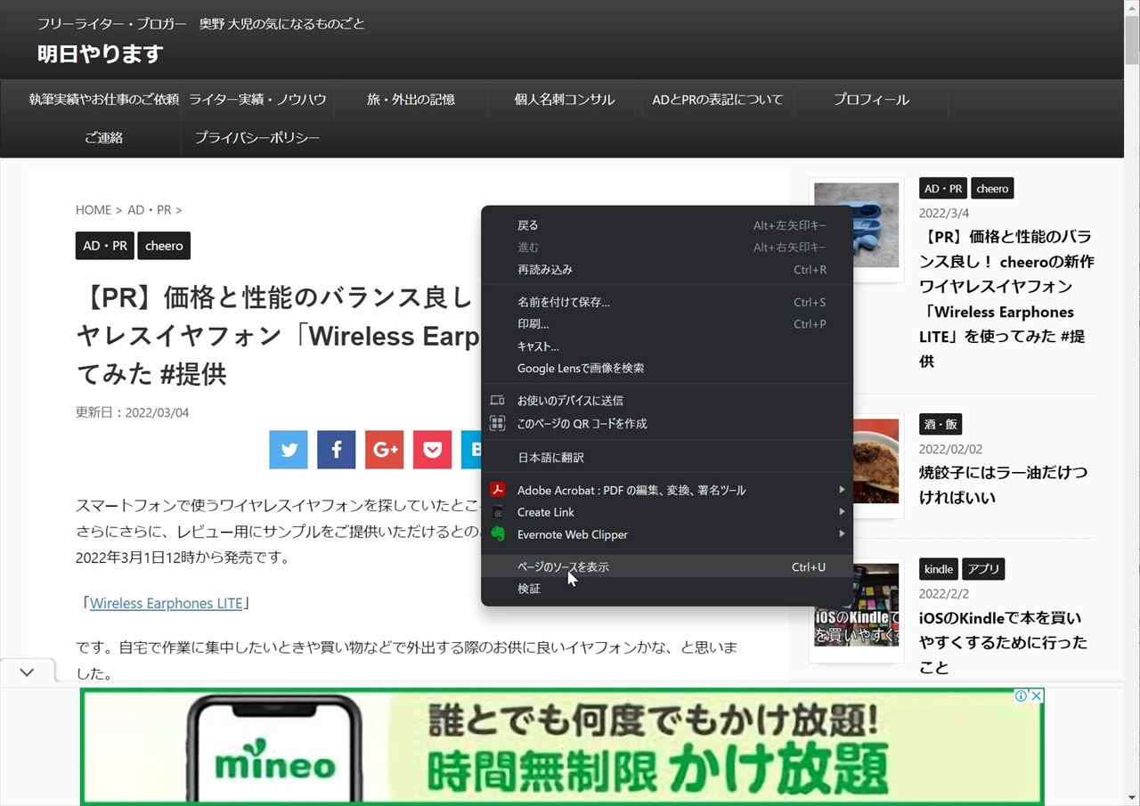Choose お使いのデバイスに送信 entry

(x=667, y=401)
